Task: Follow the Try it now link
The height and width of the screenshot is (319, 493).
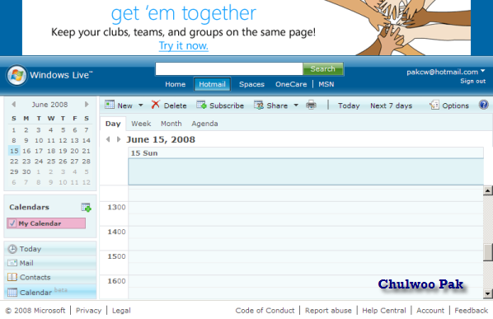Action: click(x=184, y=46)
